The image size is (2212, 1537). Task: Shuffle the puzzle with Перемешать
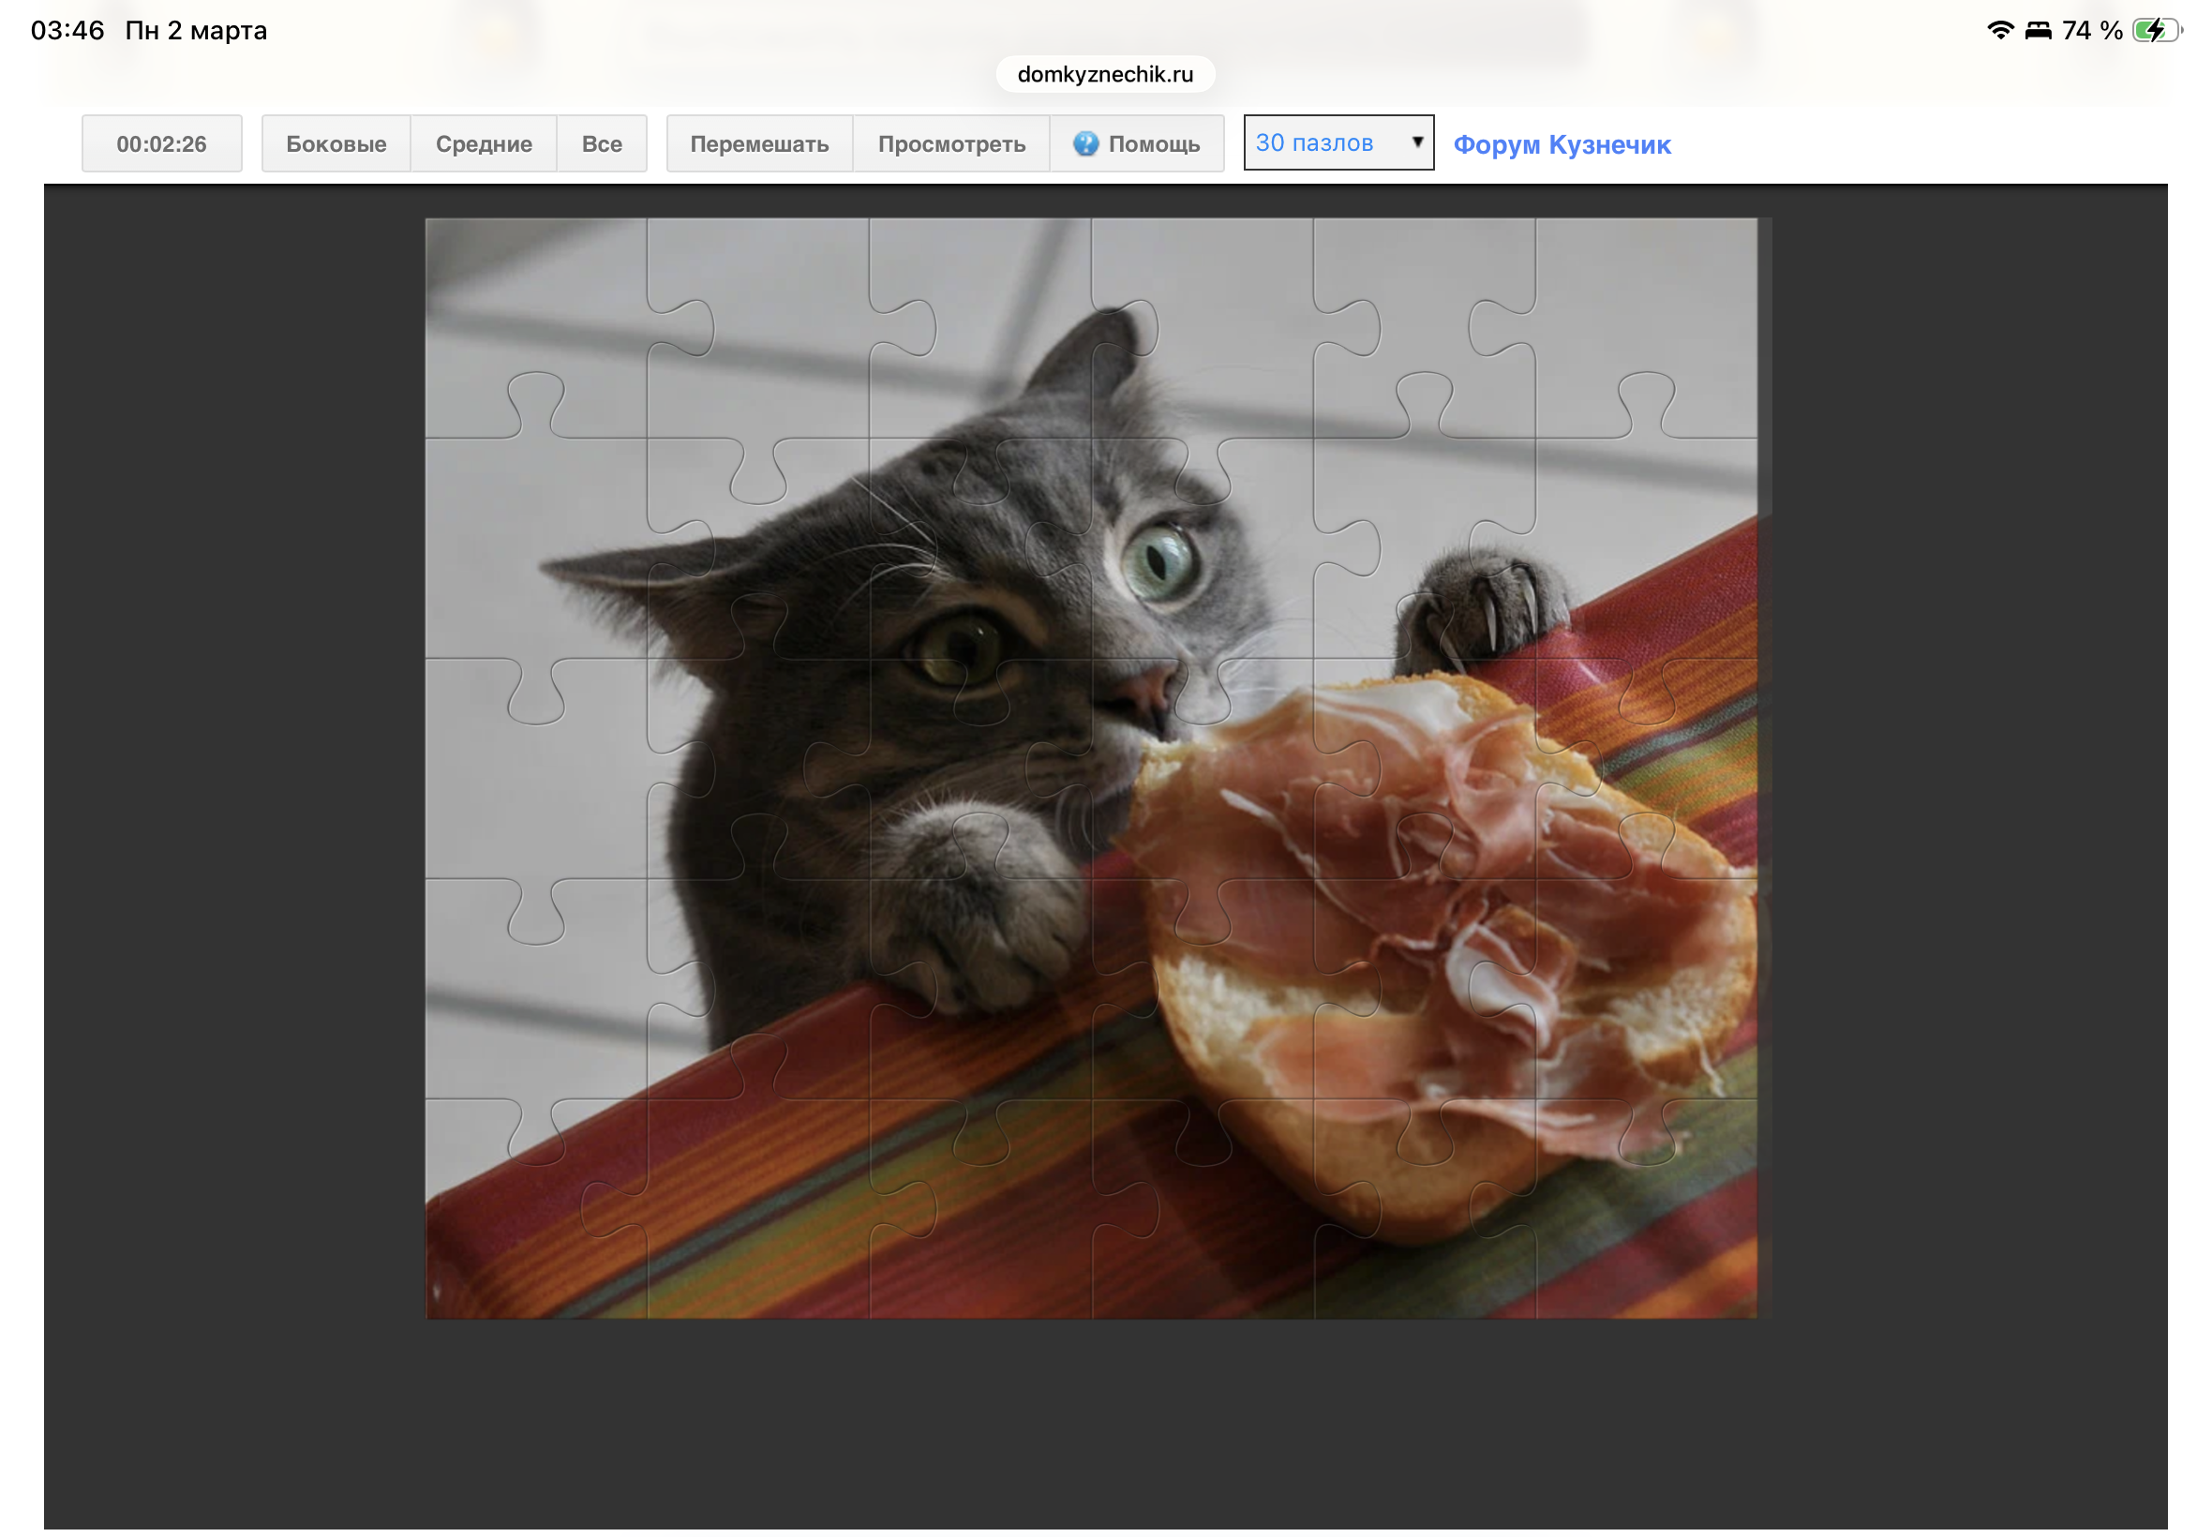tap(759, 143)
